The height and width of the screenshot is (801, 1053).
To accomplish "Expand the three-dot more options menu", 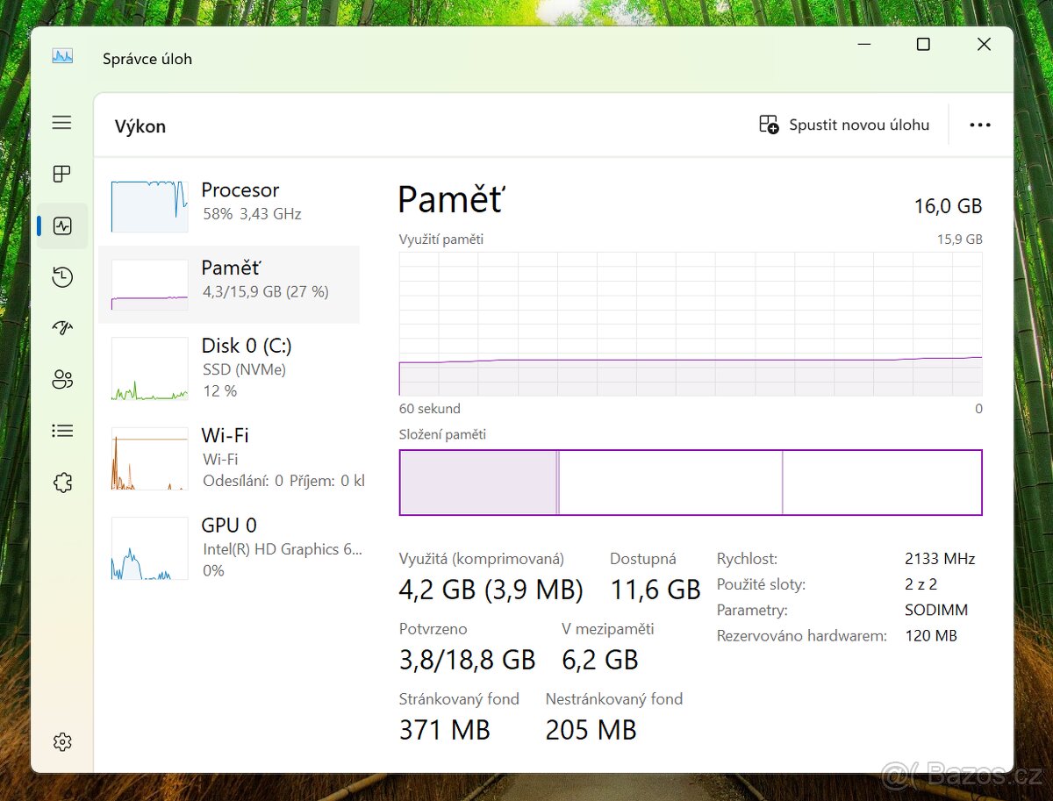I will (x=979, y=125).
